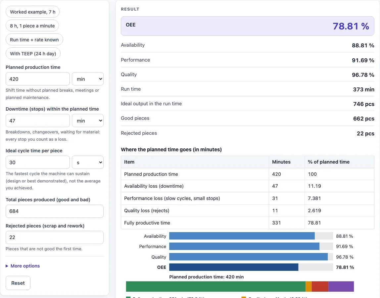Viewport: 380px width, 298px height.
Task: Load the "Worked example, 7 h" preset
Action: [x=32, y=12]
